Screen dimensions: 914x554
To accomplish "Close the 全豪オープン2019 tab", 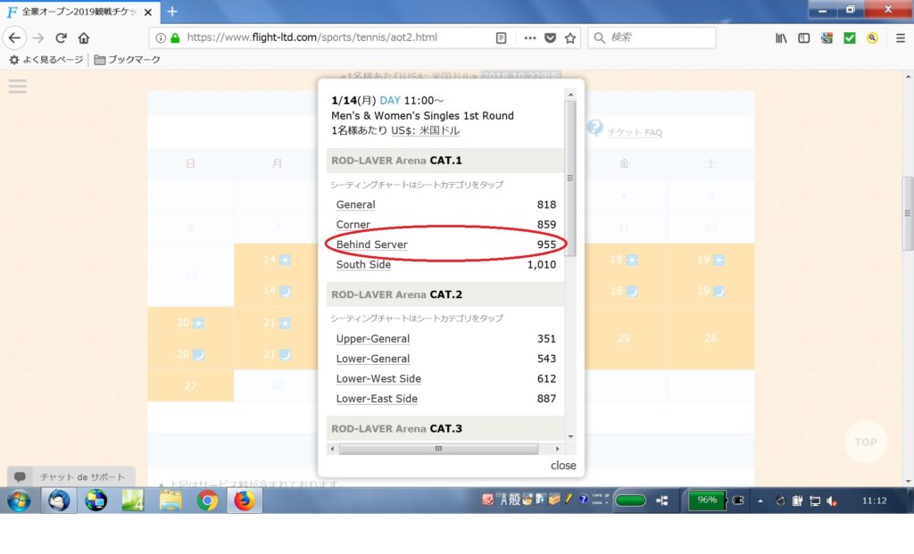I will coord(148,12).
